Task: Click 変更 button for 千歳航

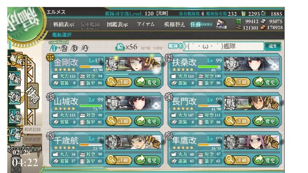Action: 148,160
